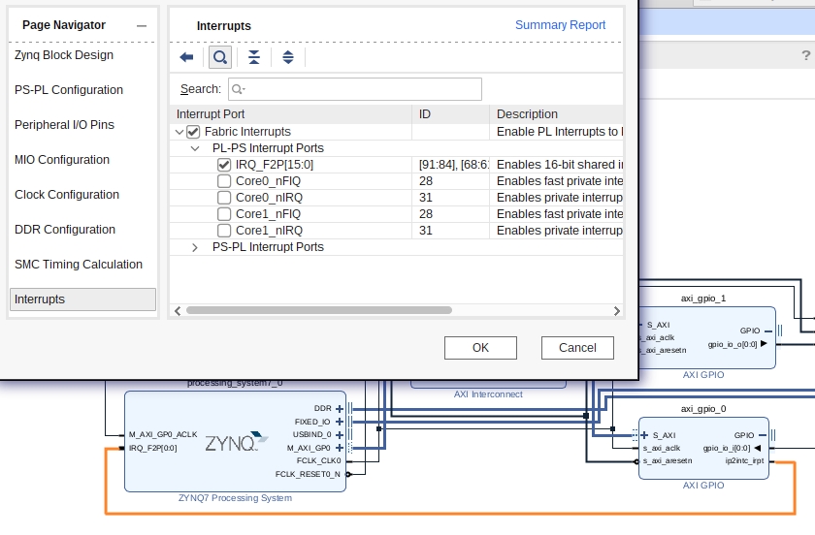The width and height of the screenshot is (815, 535).
Task: Select the M_AXI_GP0_ACLK pin on ZYNQ block
Action: pos(163,434)
